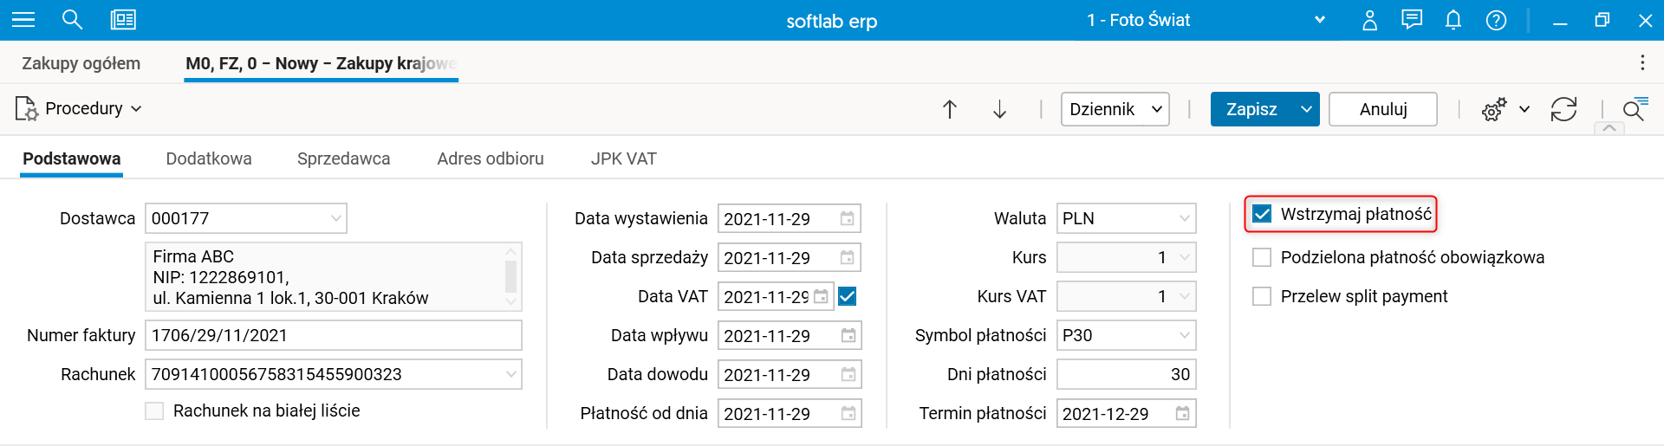Open the hamburger main menu
This screenshot has width=1664, height=446.
tap(23, 20)
